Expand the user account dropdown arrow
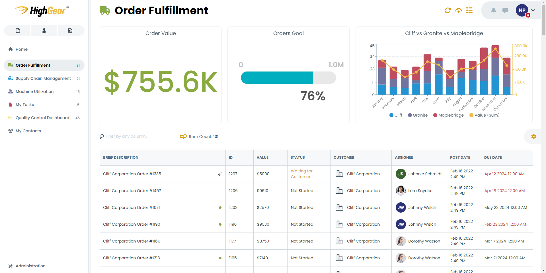Screen dimensions: 546x273 pyautogui.click(x=533, y=10)
